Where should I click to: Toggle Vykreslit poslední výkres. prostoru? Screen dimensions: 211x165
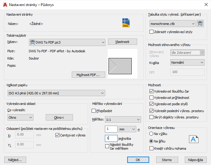(x=151, y=111)
